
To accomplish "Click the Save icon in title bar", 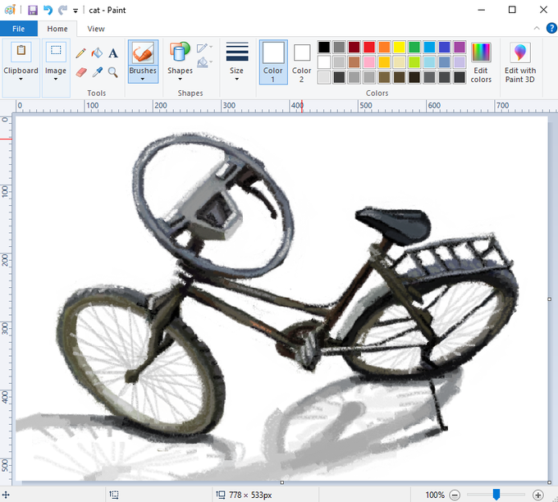I will pos(33,10).
